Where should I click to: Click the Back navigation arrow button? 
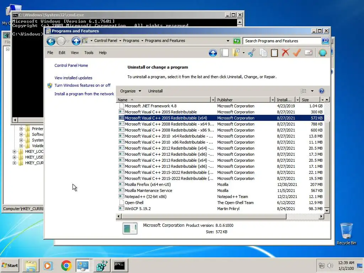[51, 41]
